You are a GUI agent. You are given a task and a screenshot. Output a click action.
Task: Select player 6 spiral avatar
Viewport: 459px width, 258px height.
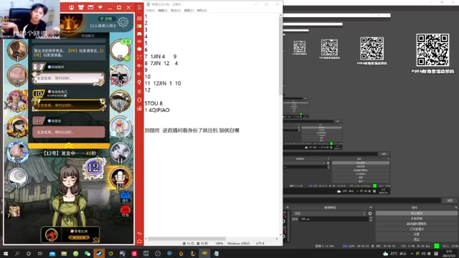tap(17, 178)
